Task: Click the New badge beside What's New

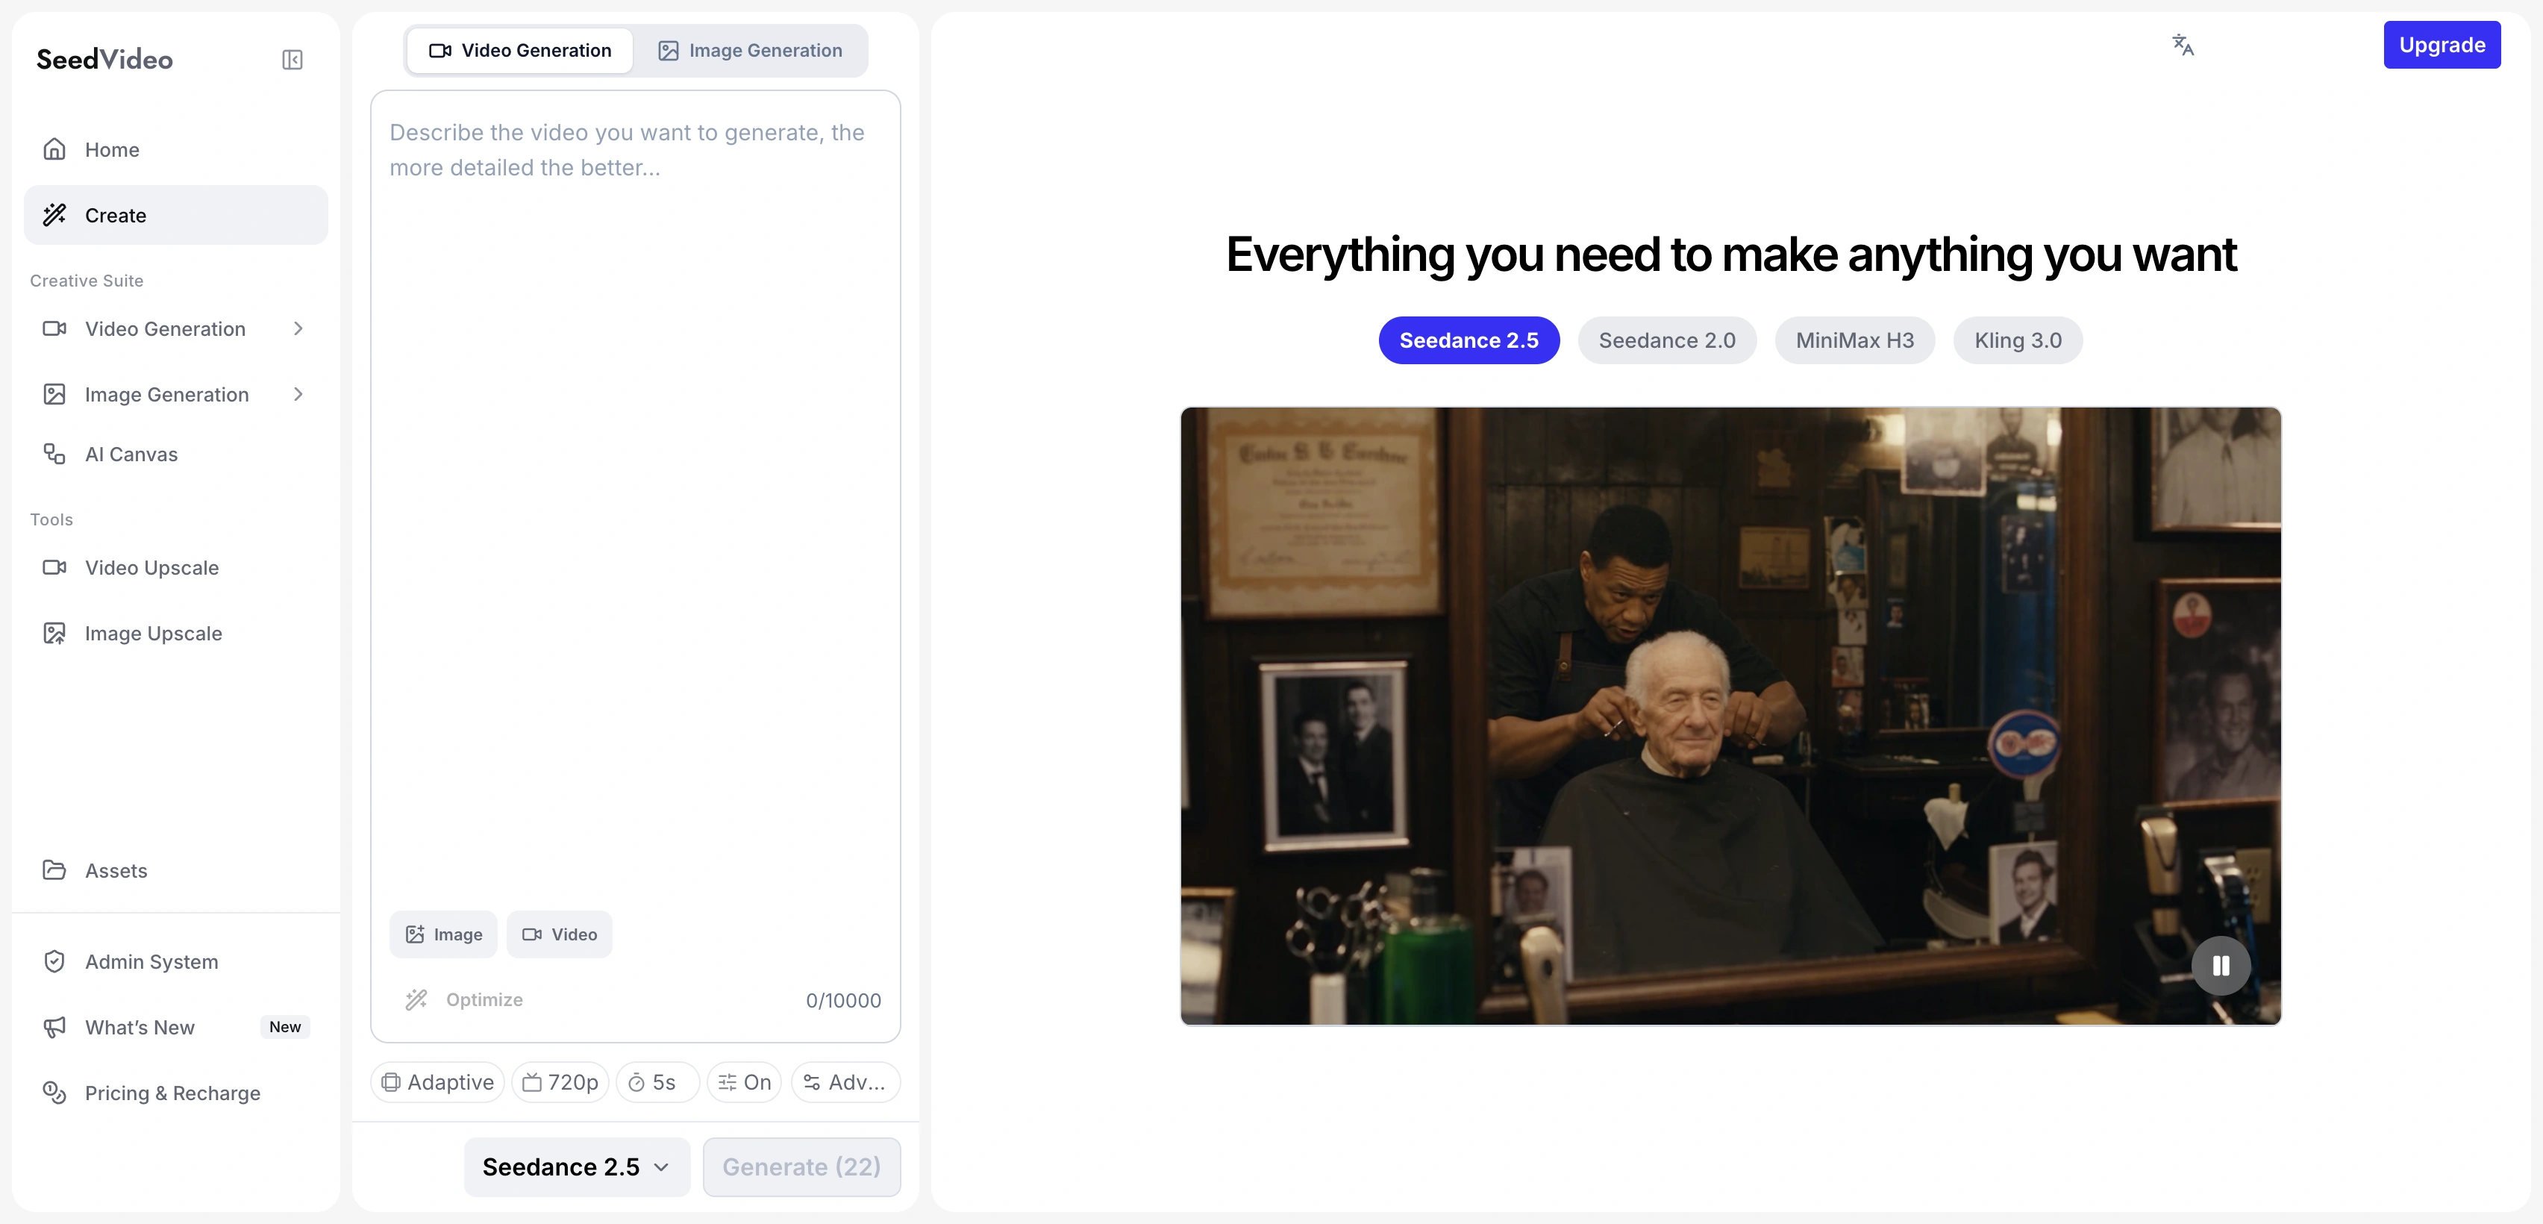Action: pos(284,1026)
